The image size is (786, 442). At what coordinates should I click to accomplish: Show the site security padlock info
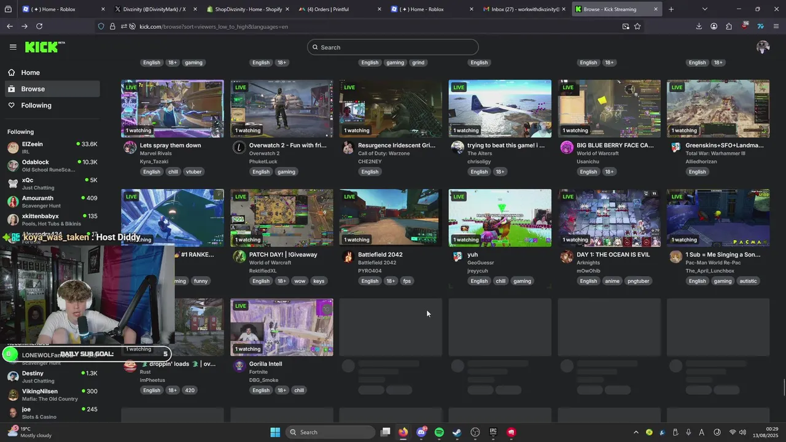tap(112, 26)
